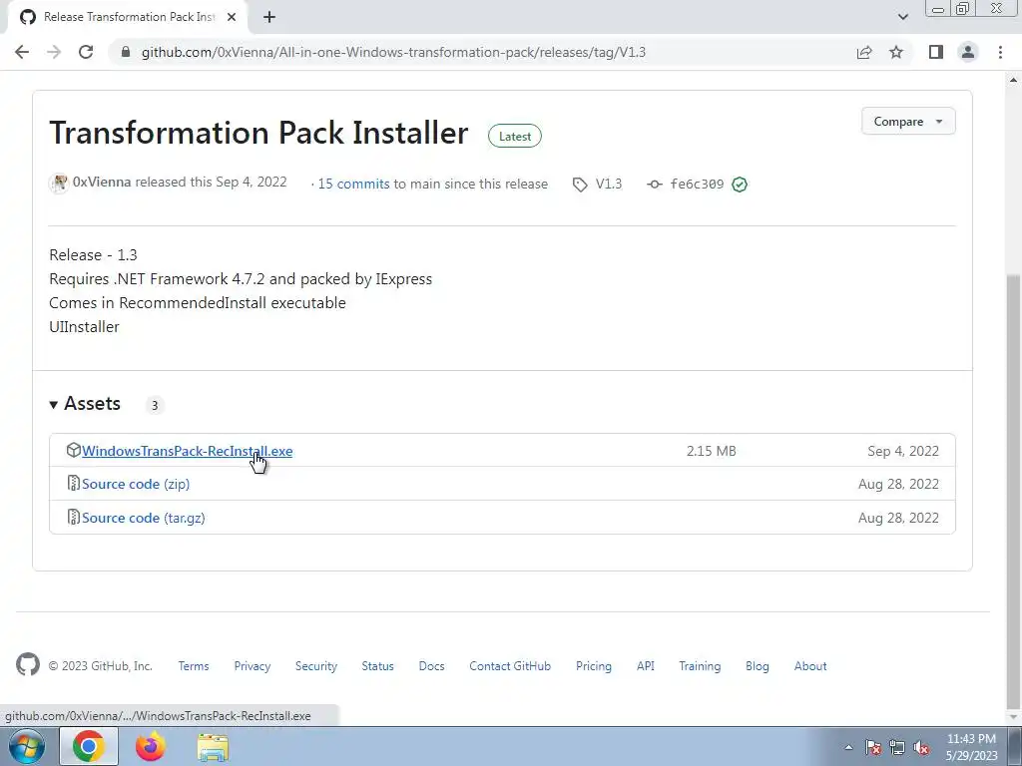
Task: Open the Pricing footer link
Action: [x=594, y=665]
